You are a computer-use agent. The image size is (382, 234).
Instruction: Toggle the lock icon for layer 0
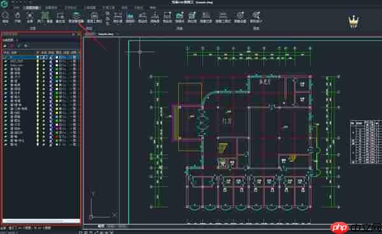50,57
